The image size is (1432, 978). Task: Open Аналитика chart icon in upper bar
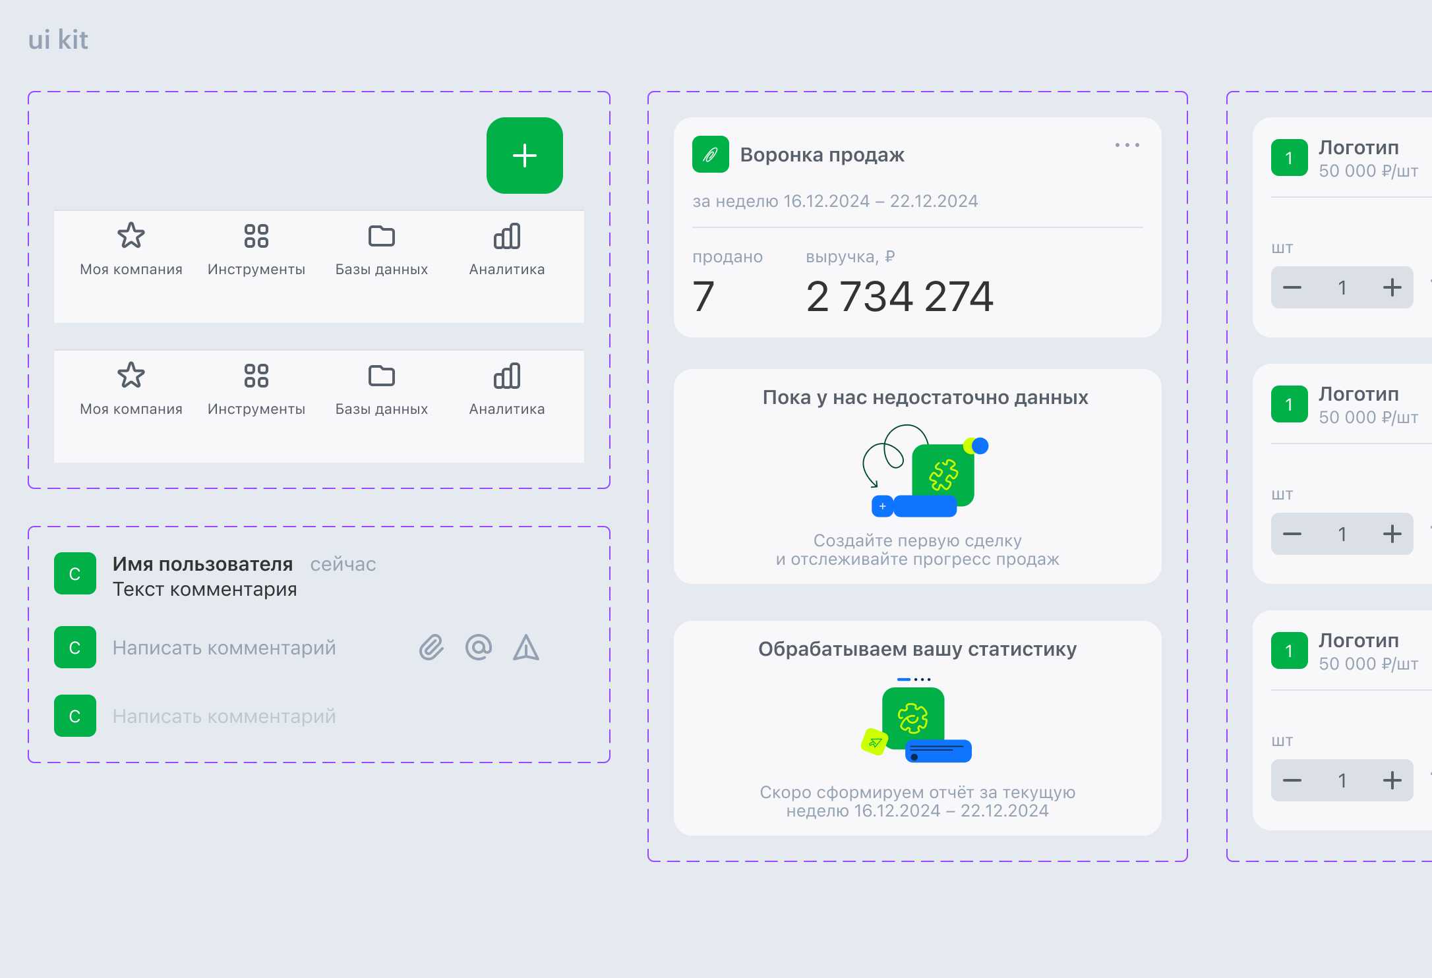click(x=507, y=235)
